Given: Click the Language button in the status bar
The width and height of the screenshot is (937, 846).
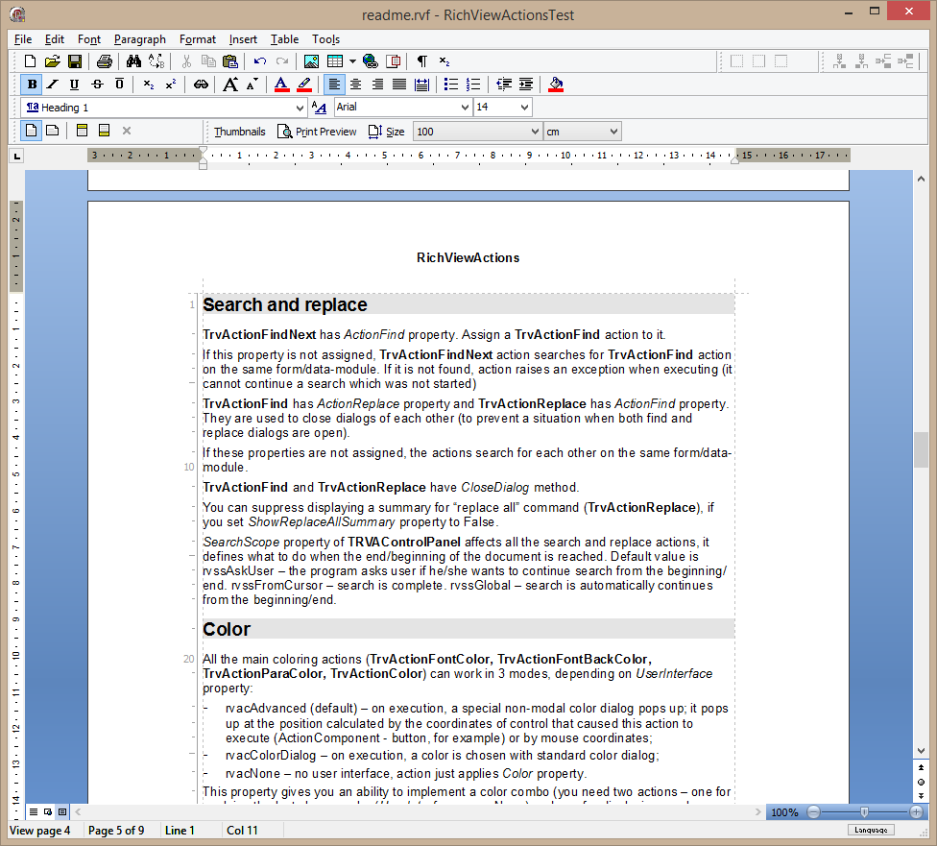Looking at the screenshot, I should (x=871, y=830).
